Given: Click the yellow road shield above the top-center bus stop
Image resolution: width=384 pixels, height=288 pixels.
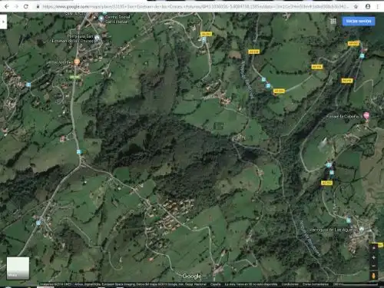Looking at the screenshot, I should pyautogui.click(x=206, y=34).
